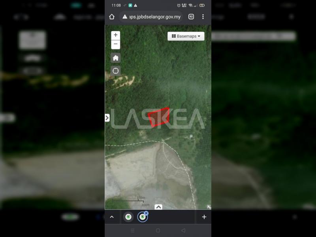This screenshot has width=316, height=237.
Task: Switch to the first tab thumbnail
Action: pyautogui.click(x=128, y=217)
